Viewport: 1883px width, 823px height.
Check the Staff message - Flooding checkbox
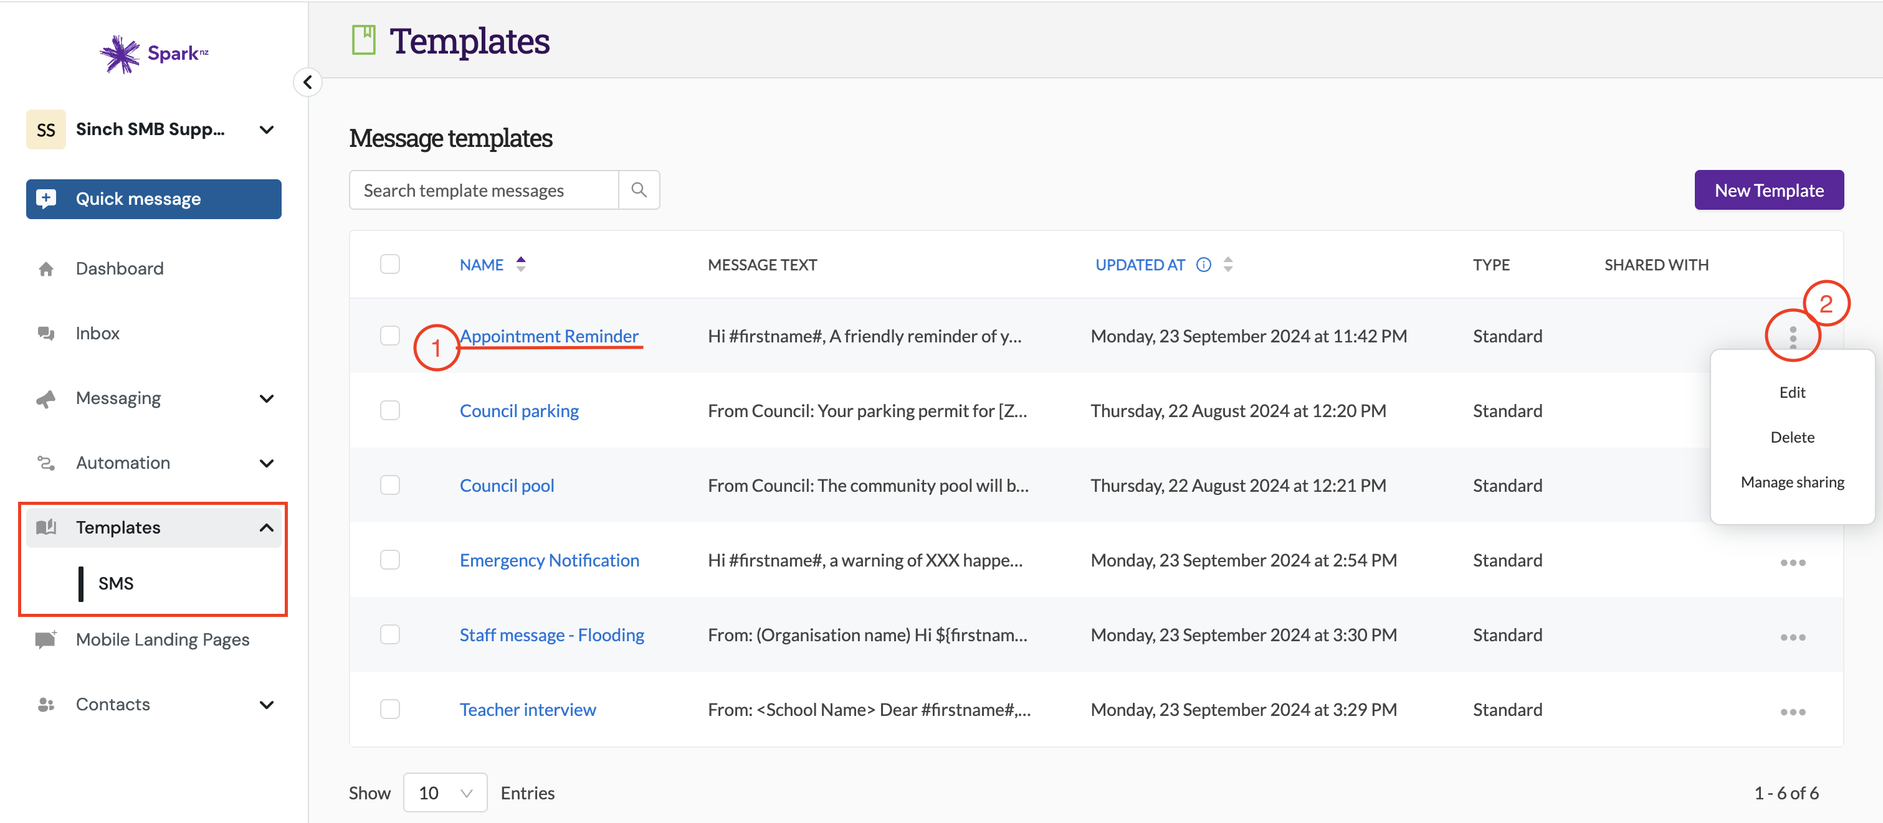tap(389, 634)
